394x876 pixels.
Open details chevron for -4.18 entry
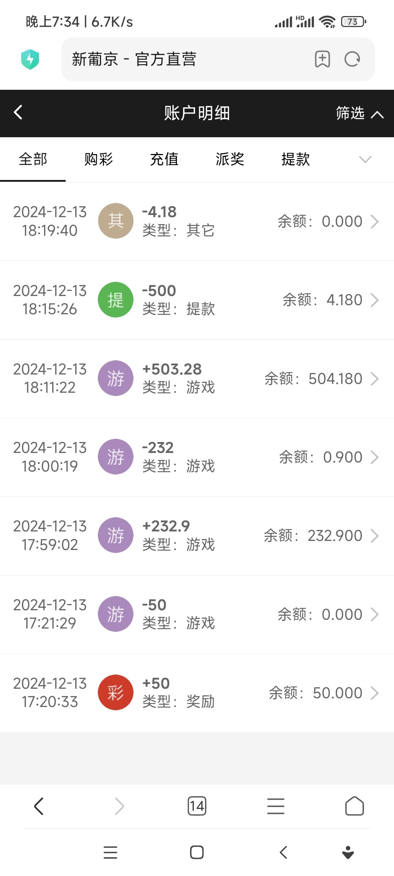(375, 221)
